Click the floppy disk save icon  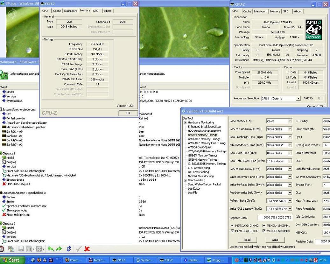[x=21, y=249]
